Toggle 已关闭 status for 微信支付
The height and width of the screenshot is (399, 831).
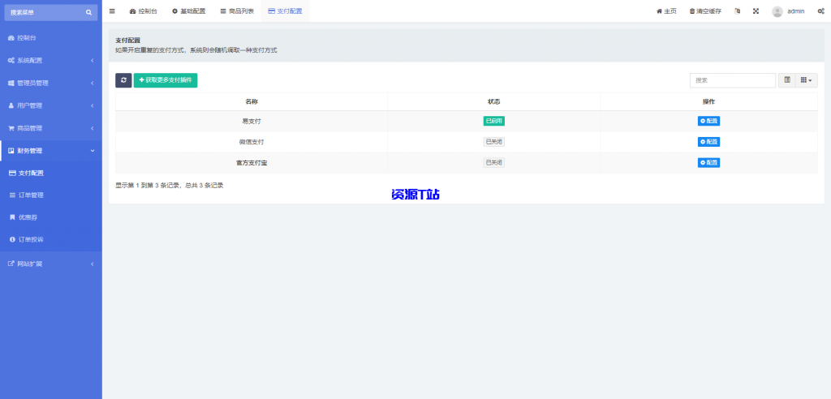pyautogui.click(x=494, y=141)
